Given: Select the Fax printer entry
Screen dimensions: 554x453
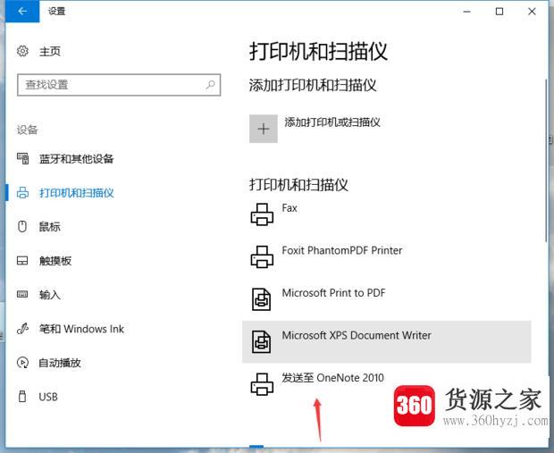Looking at the screenshot, I should coord(387,214).
